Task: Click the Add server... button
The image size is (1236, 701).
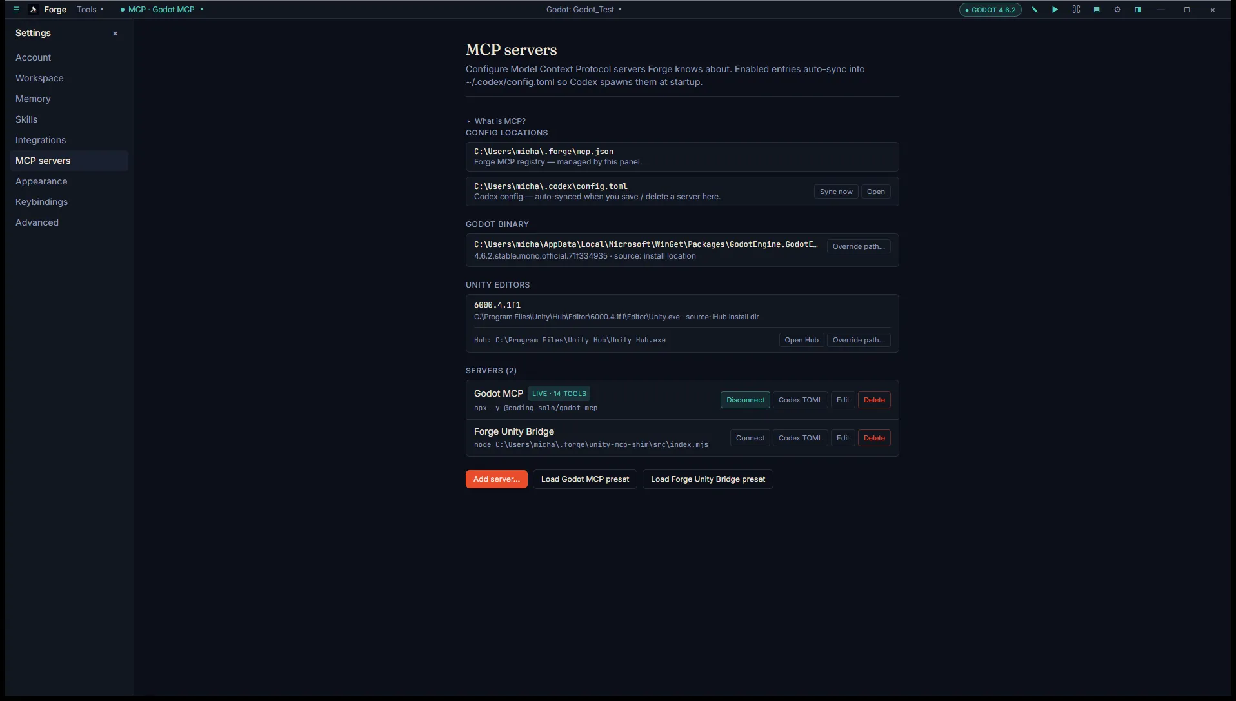Action: (x=496, y=479)
